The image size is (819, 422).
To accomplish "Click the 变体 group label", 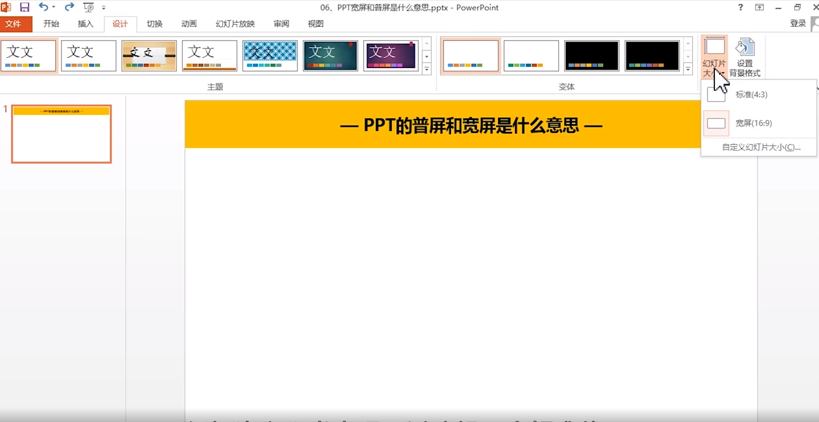I will (x=567, y=86).
